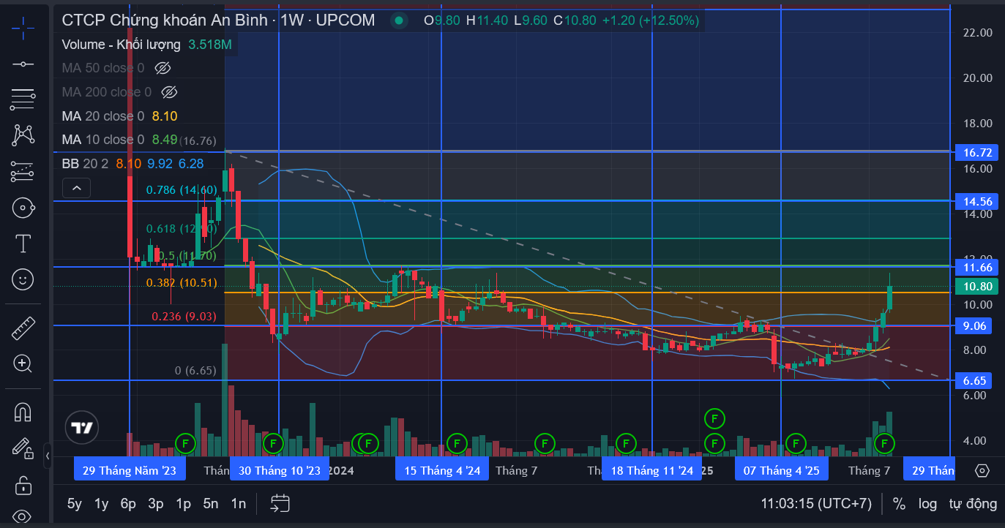Hide all drawings with the eye icon
This screenshot has height=528, width=1005.
[x=23, y=516]
